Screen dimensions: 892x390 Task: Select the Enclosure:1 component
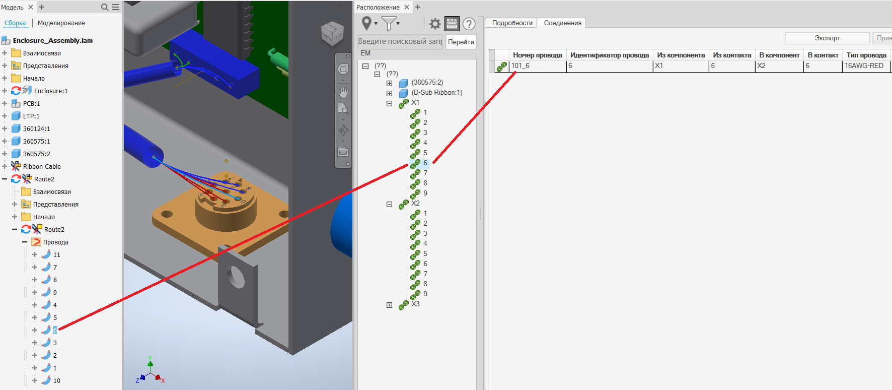[51, 91]
